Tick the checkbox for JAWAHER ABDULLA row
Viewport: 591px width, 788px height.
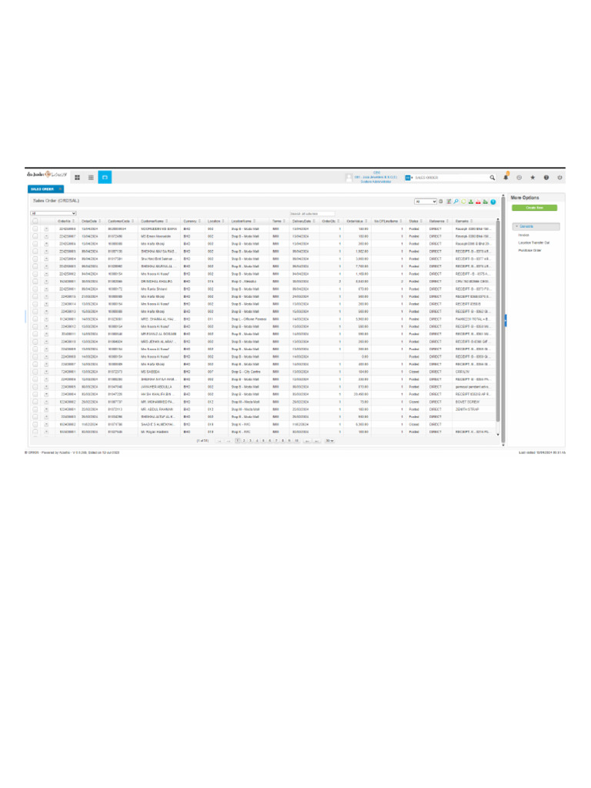point(35,386)
